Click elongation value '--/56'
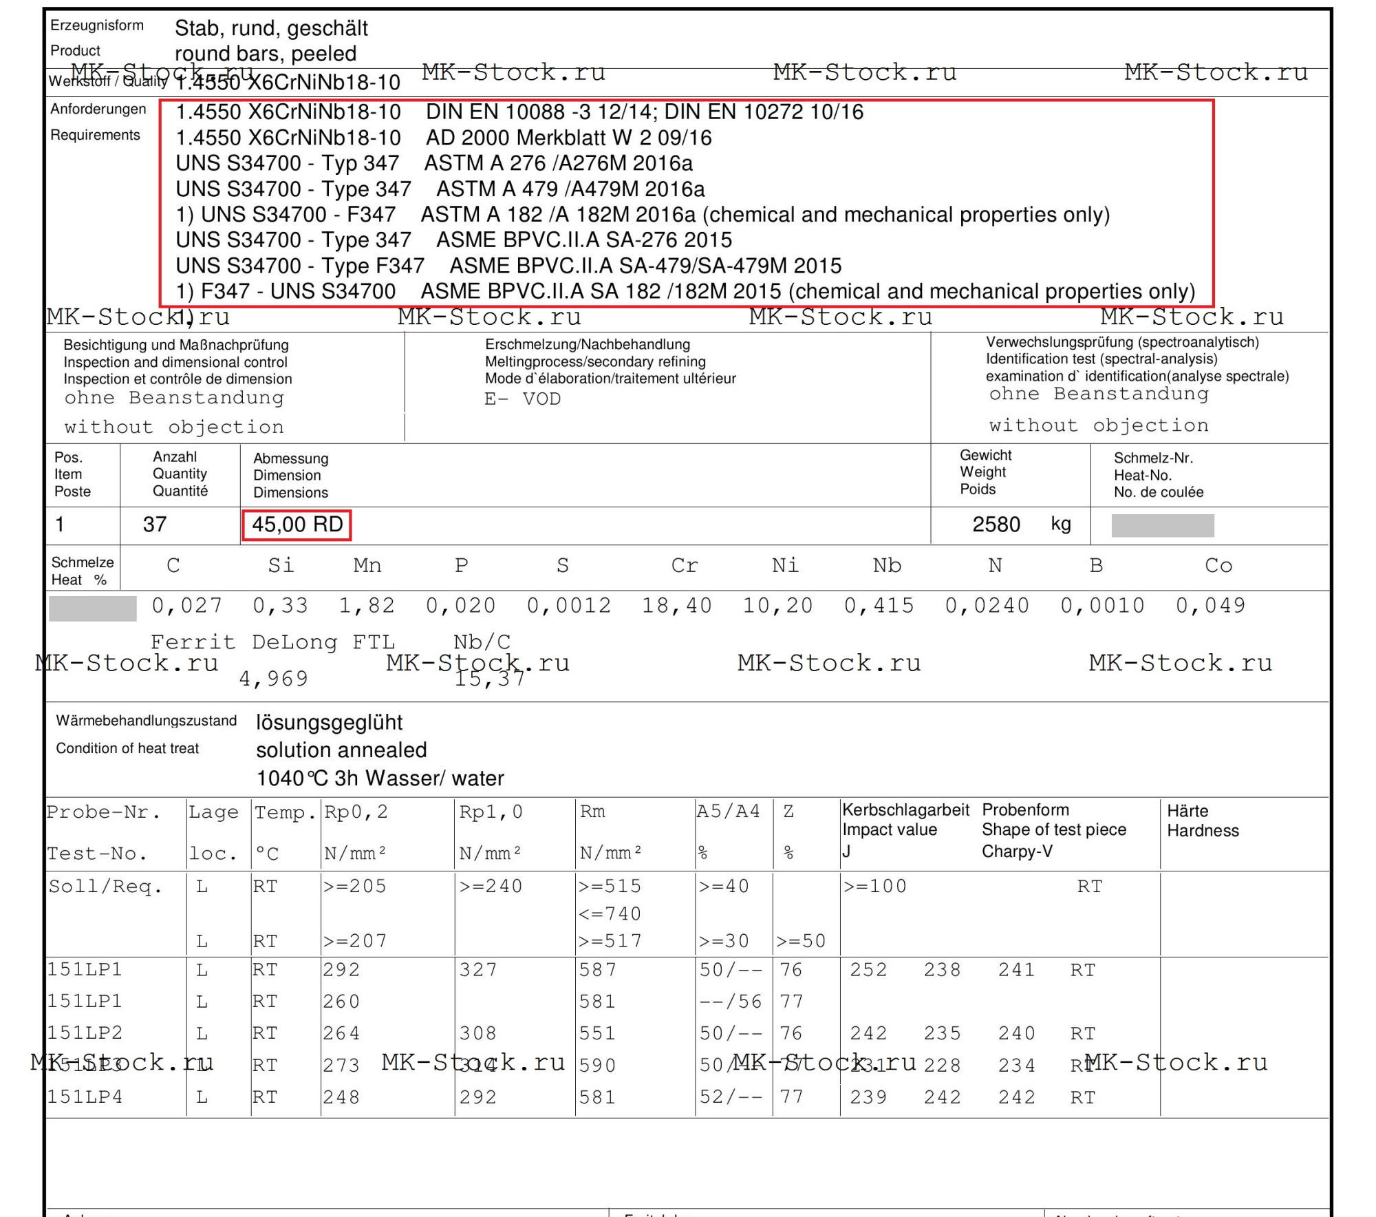 coord(731,1002)
